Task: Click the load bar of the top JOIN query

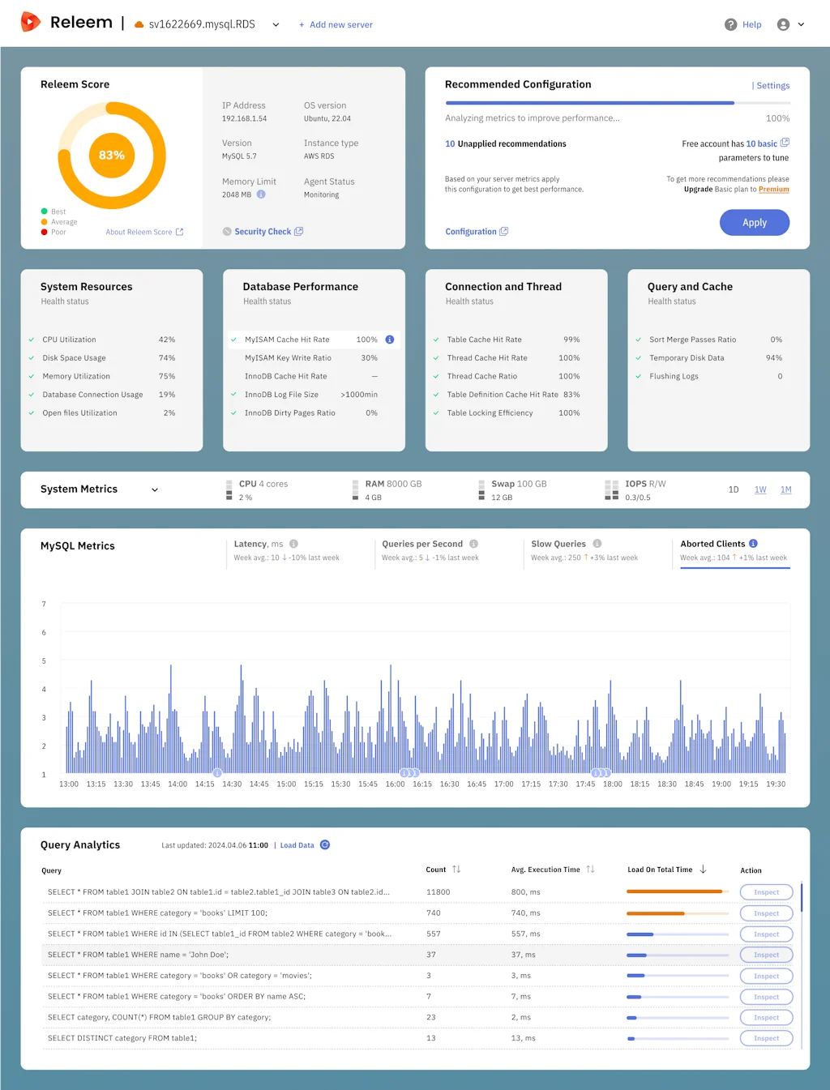Action: [675, 891]
